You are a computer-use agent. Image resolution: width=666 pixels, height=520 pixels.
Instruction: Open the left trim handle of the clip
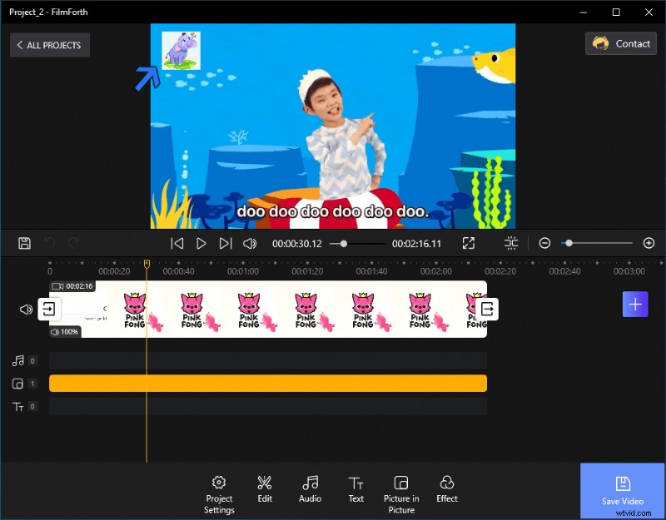tap(49, 309)
